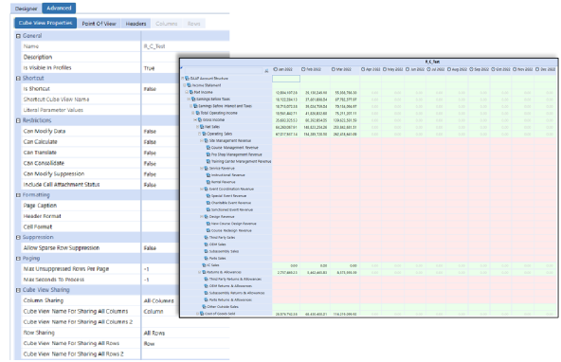Click the Parts Sales account icon
561x362 pixels.
[207, 259]
